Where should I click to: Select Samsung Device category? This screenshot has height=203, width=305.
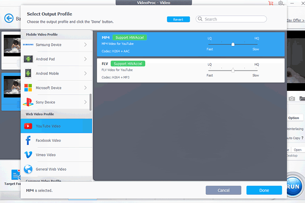click(56, 45)
